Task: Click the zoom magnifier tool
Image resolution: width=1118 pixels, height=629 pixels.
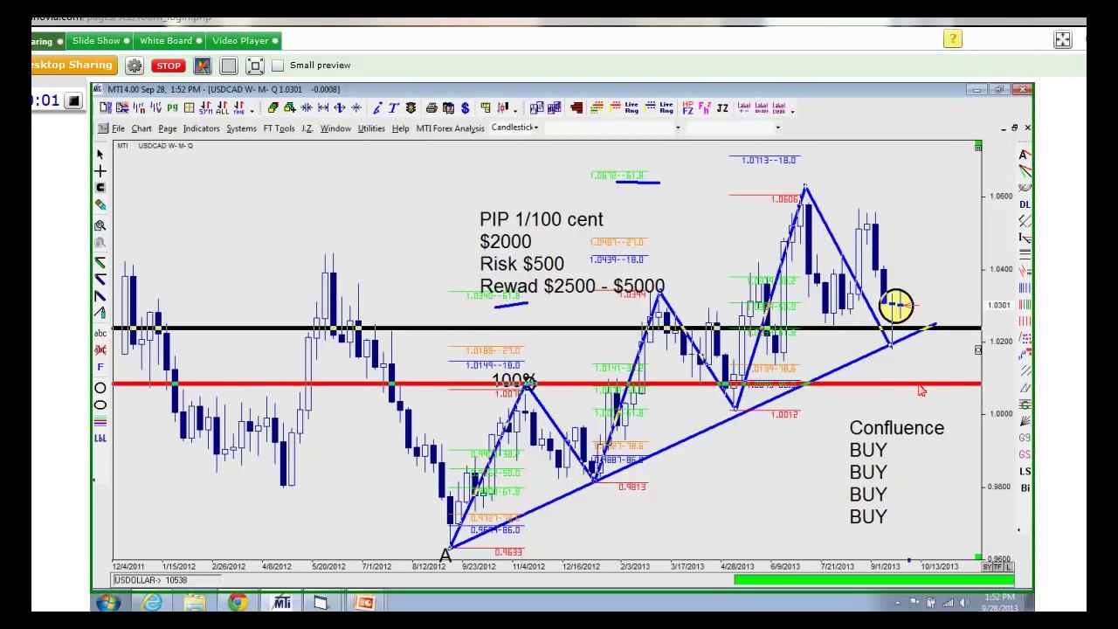Action: (x=100, y=225)
